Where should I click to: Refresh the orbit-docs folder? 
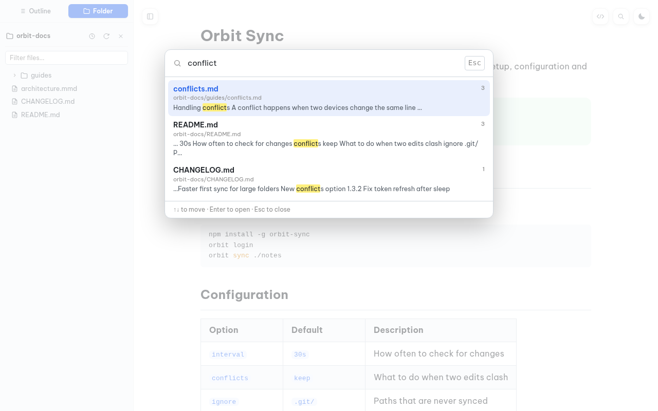point(106,36)
